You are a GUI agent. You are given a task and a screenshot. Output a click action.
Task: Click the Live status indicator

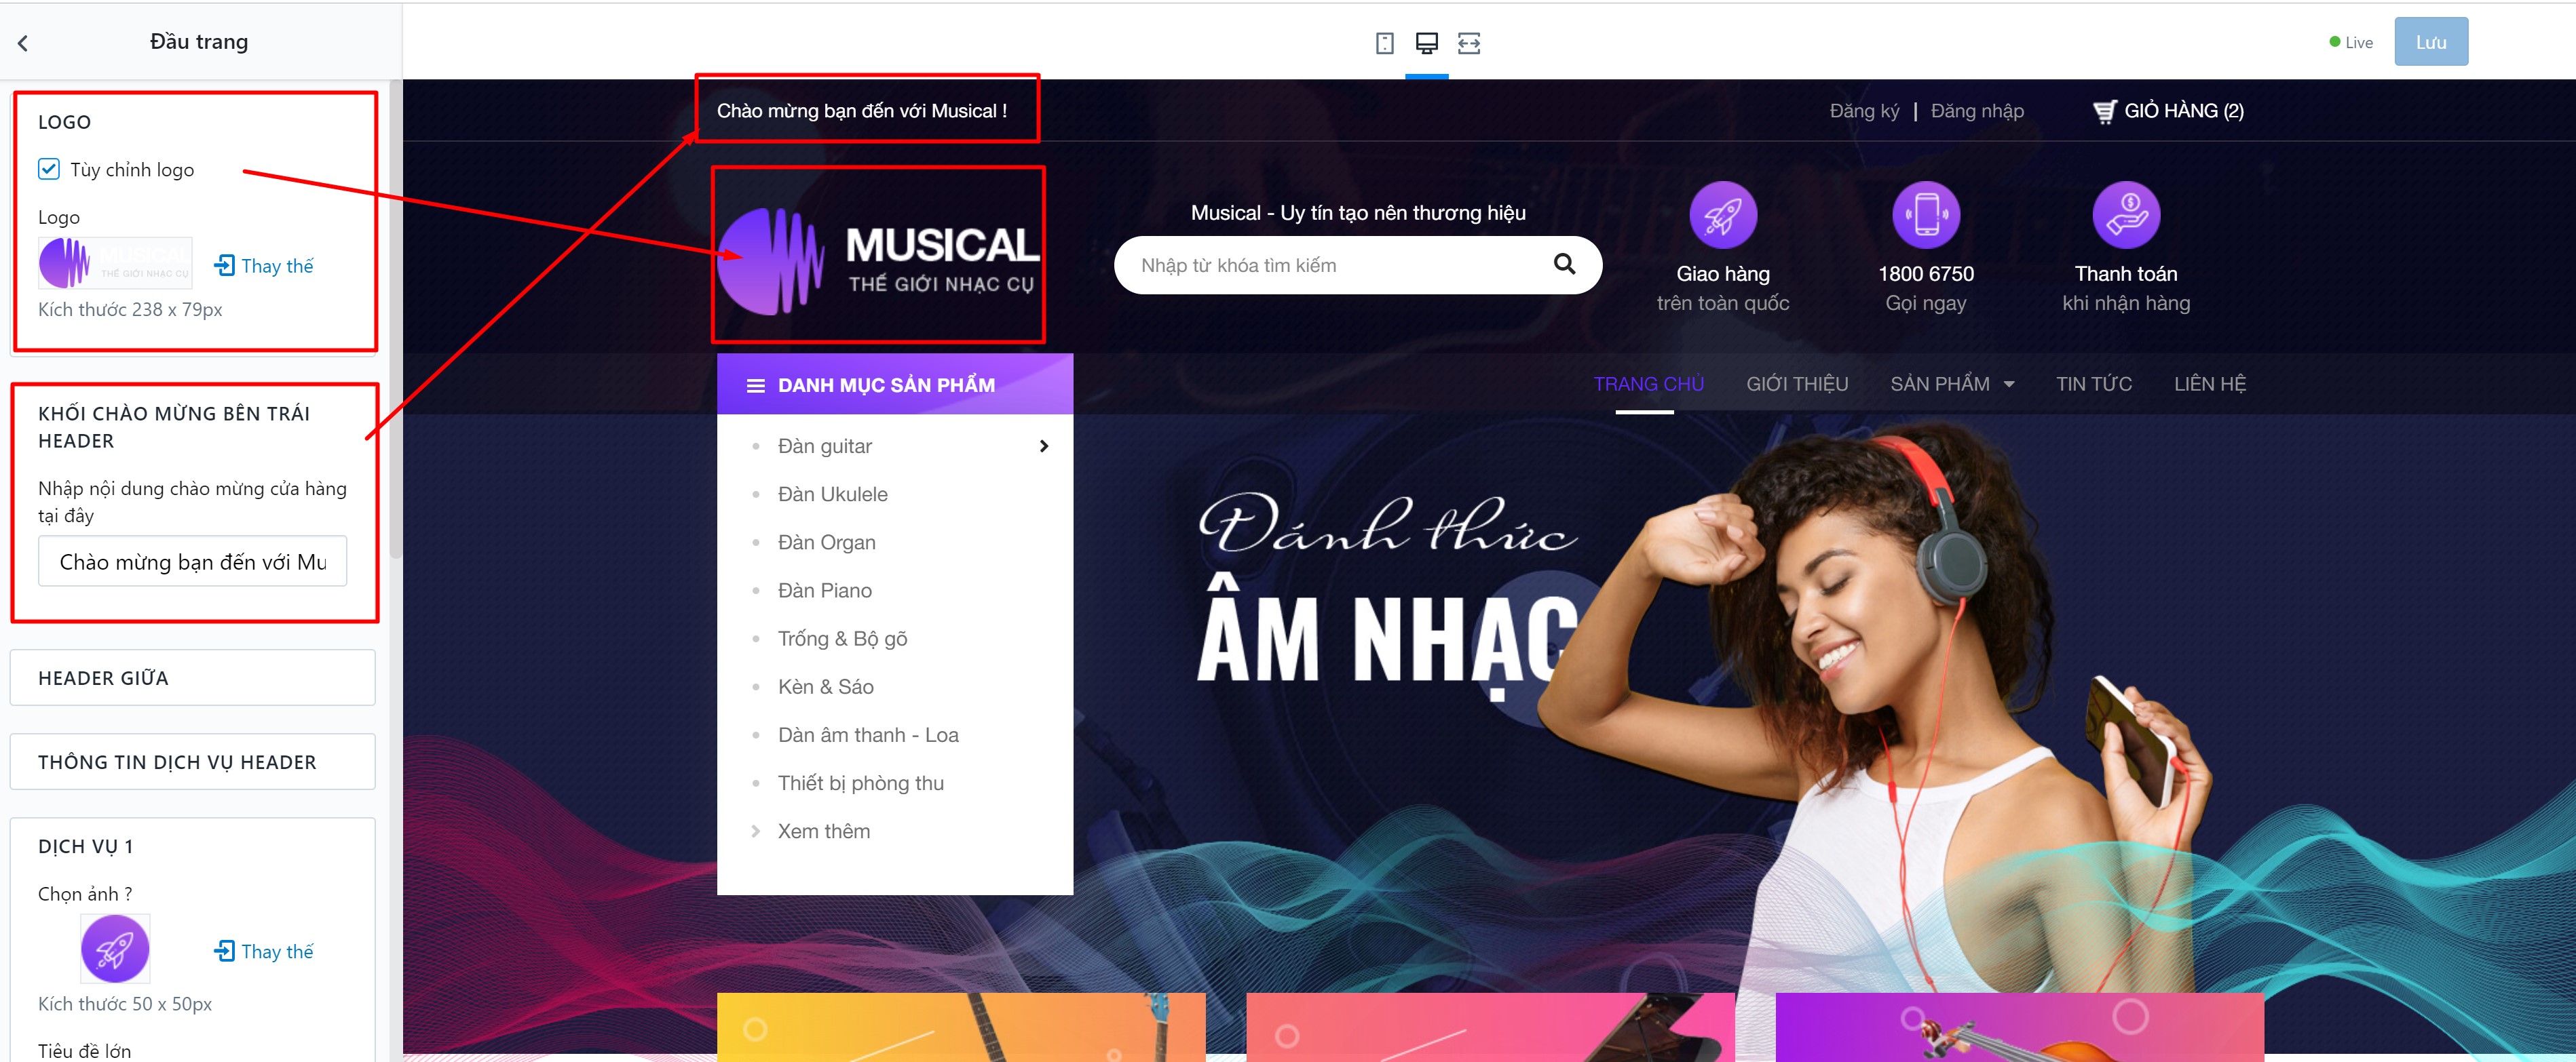click(x=2350, y=42)
